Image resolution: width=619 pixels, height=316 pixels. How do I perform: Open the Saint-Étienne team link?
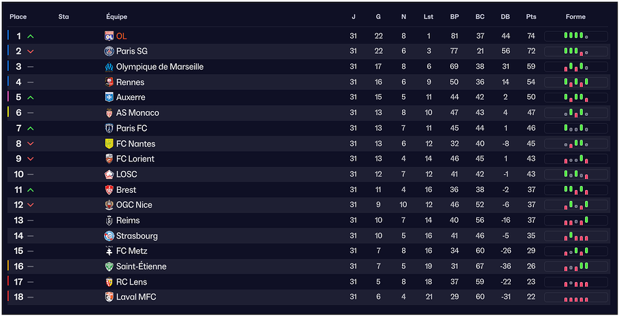pos(141,266)
